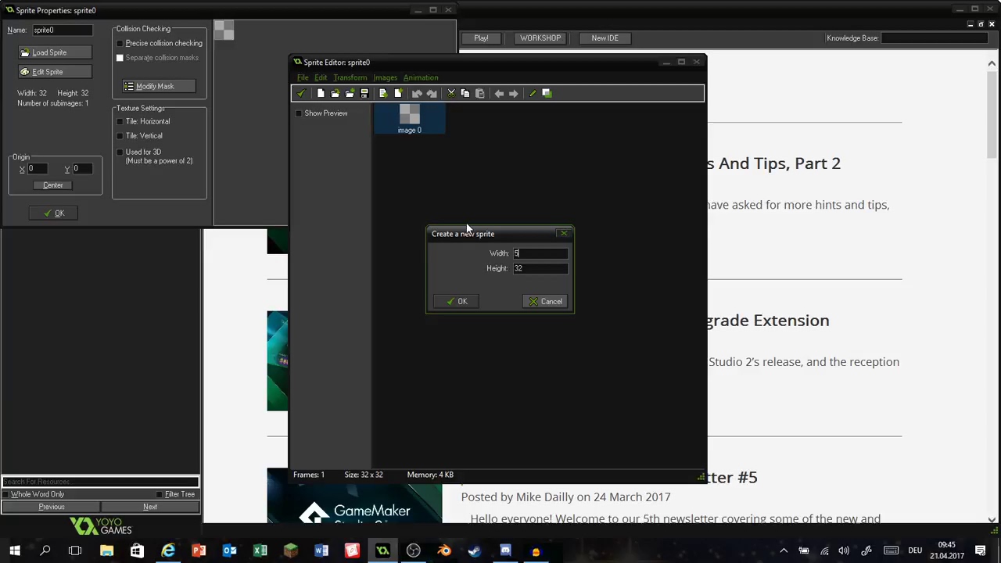
Task: Open the 'create from file' folder icon in Sprite Editor
Action: pos(335,94)
